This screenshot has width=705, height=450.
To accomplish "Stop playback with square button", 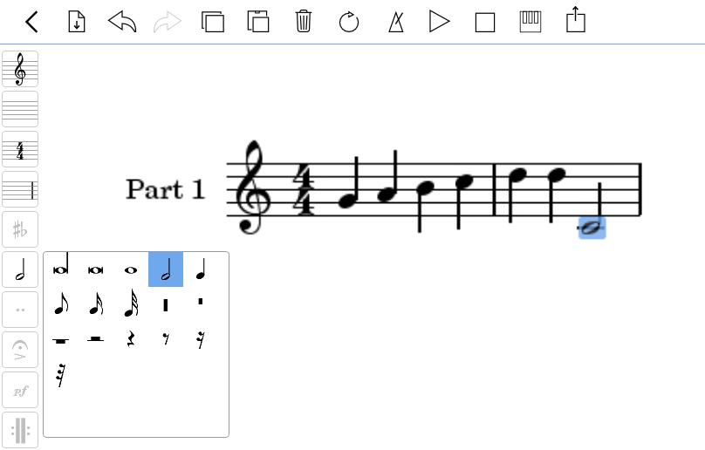I will (x=485, y=22).
